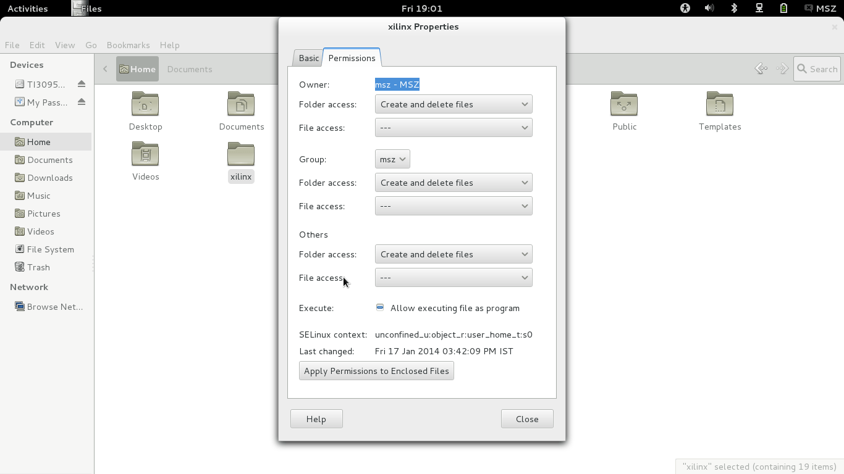Eject the TI3095 device
844x474 pixels.
pyautogui.click(x=82, y=84)
